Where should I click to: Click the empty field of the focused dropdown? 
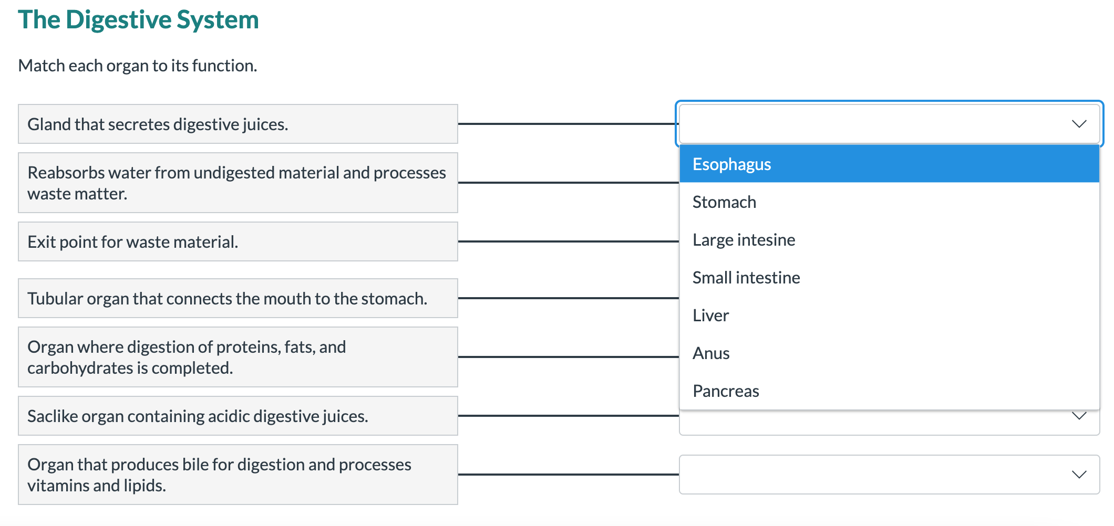pos(867,124)
